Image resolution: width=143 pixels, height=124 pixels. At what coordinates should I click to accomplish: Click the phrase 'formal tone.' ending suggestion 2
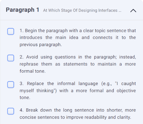[x=32, y=71]
